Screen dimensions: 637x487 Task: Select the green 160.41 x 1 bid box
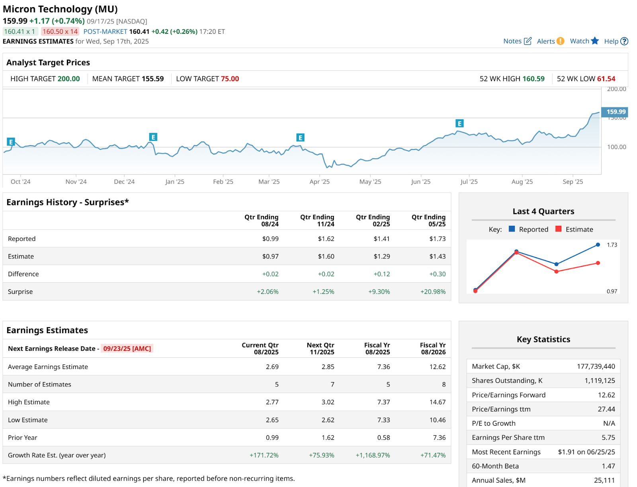(x=20, y=31)
